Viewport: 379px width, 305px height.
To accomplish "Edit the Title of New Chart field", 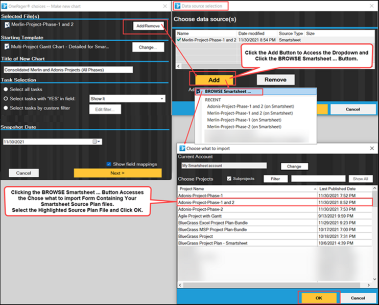I will (x=68, y=70).
